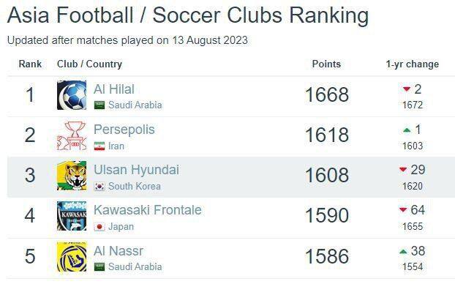Screen dimensions: 455x284
Task: Click the Japan flag icon
Action: pyautogui.click(x=99, y=227)
